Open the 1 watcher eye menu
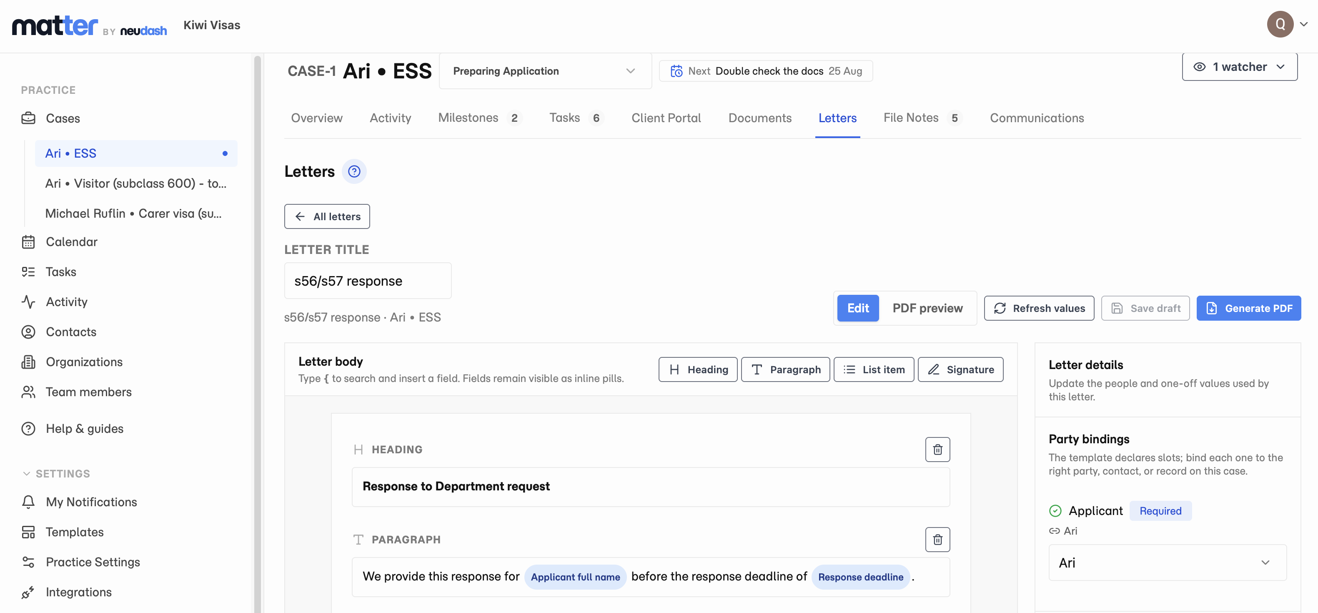Screen dimensions: 1318x613 (1239, 67)
